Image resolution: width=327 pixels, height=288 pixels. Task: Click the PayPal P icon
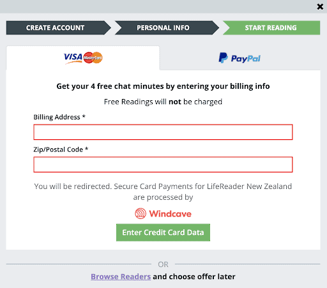[223, 57]
